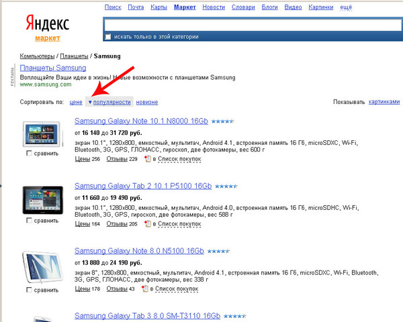
Task: Open Отзывы for Galaxy Tab 2 10.1
Action: coord(117,224)
